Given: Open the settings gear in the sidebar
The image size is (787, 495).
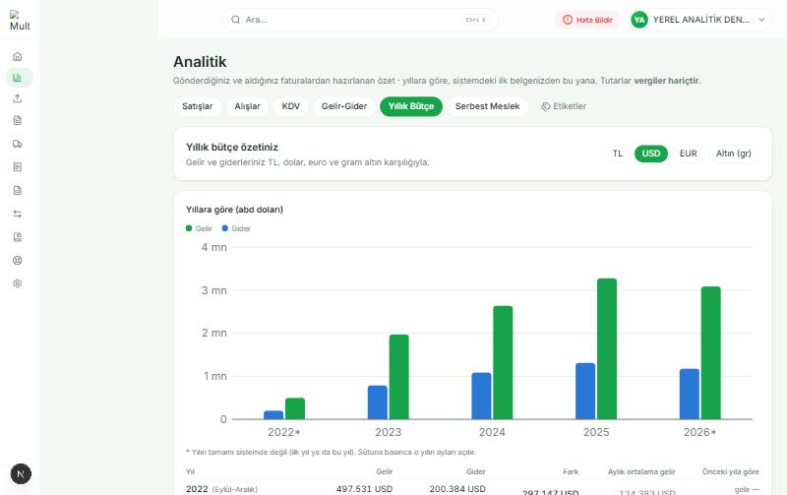Looking at the screenshot, I should (18, 283).
